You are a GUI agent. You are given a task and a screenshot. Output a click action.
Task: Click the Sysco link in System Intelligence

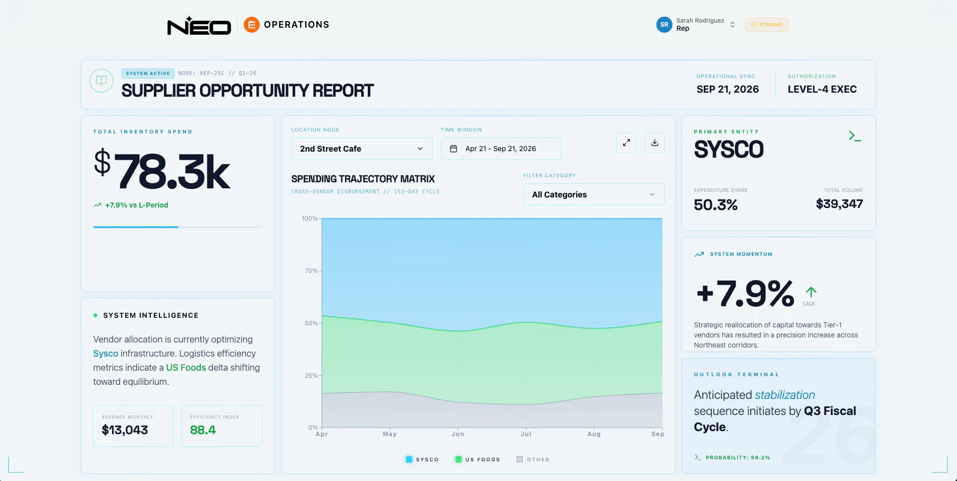tap(105, 354)
